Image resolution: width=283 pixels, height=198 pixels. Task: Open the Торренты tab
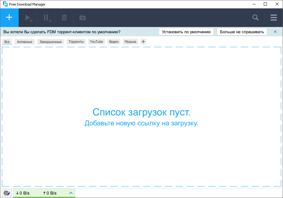pyautogui.click(x=76, y=42)
